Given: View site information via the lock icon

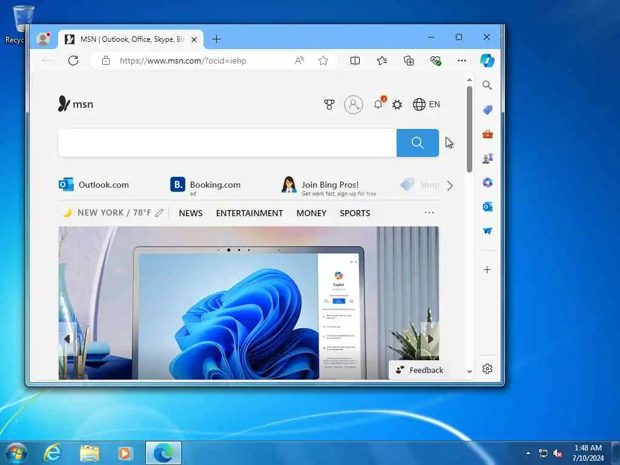Looking at the screenshot, I should pyautogui.click(x=105, y=61).
